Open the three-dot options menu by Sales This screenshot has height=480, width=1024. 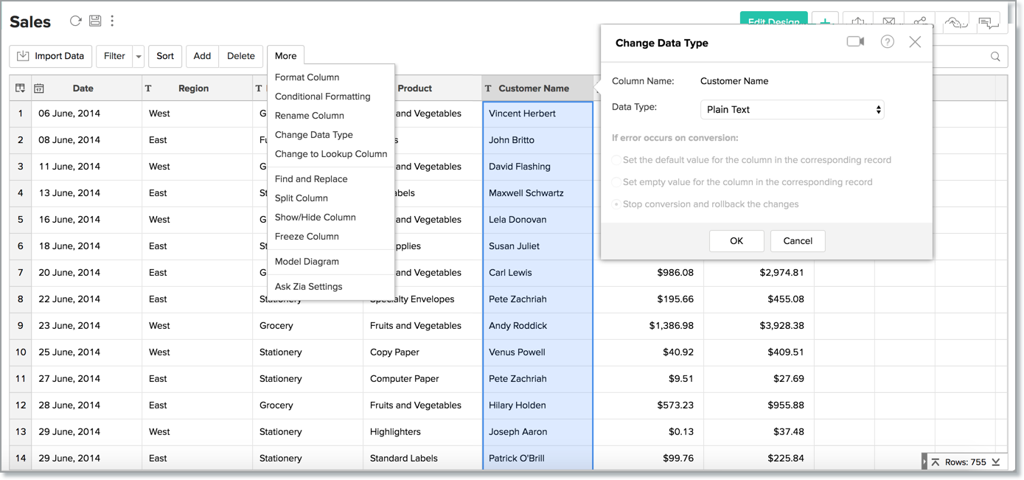point(112,21)
